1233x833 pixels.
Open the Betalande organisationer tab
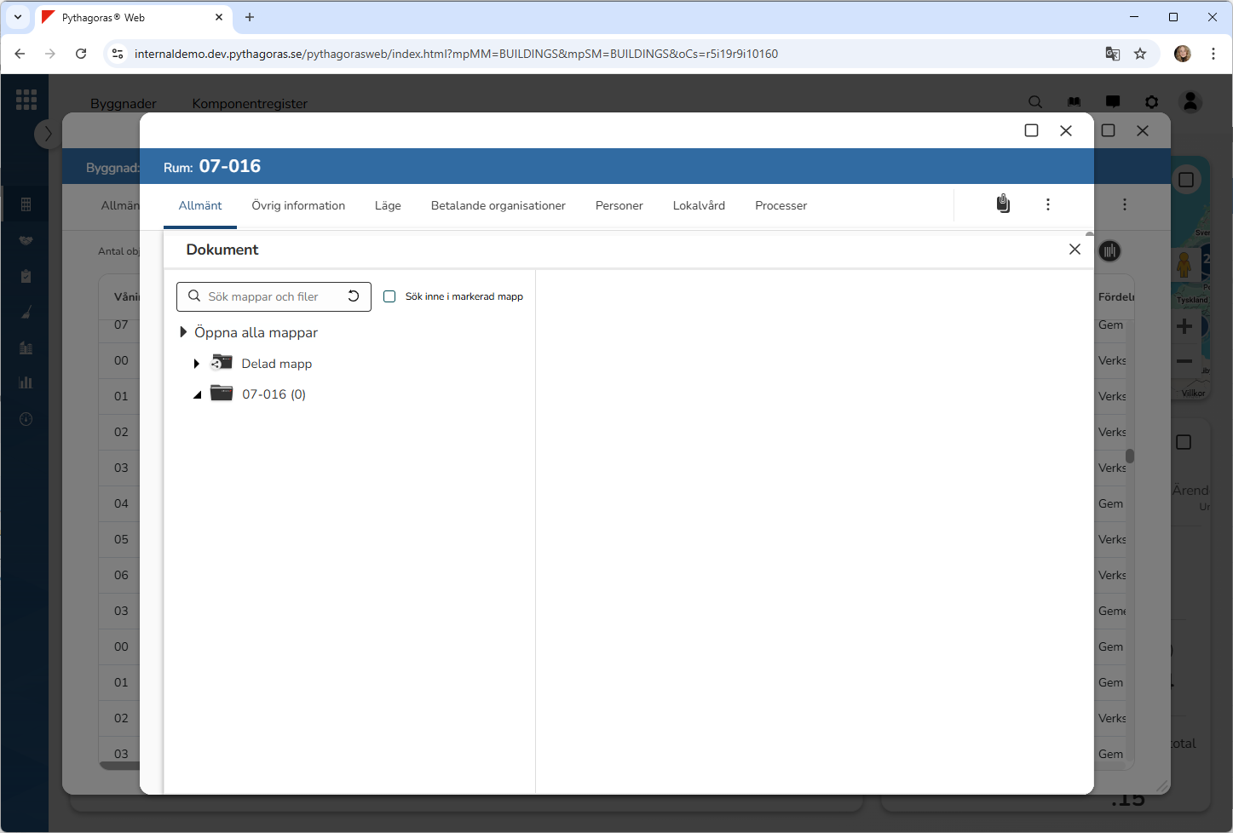click(498, 205)
